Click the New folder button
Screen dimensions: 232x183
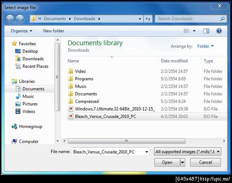(x=54, y=31)
